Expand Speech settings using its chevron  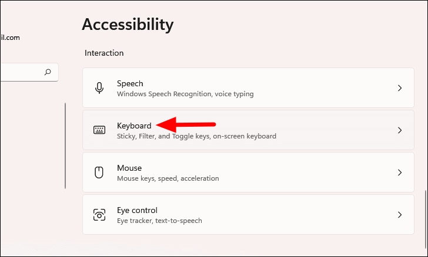(400, 88)
